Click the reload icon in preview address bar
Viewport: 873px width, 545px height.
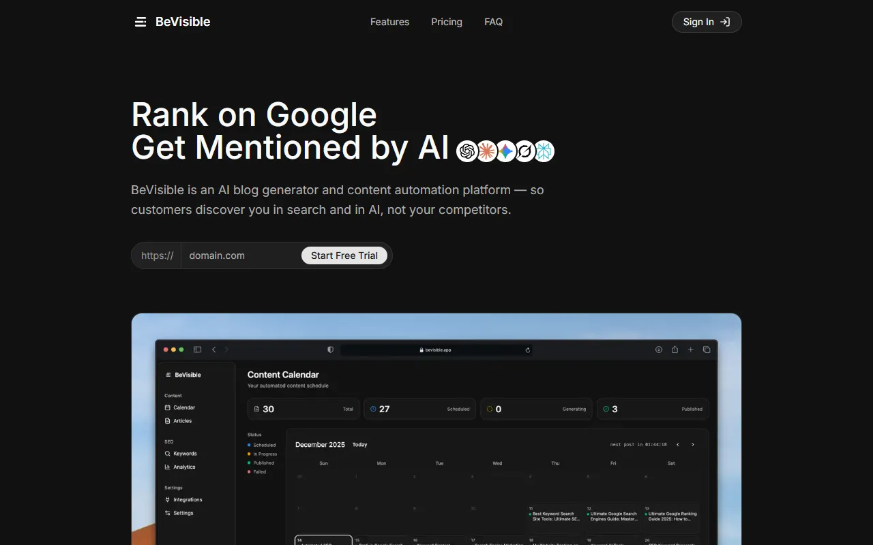[x=527, y=350]
